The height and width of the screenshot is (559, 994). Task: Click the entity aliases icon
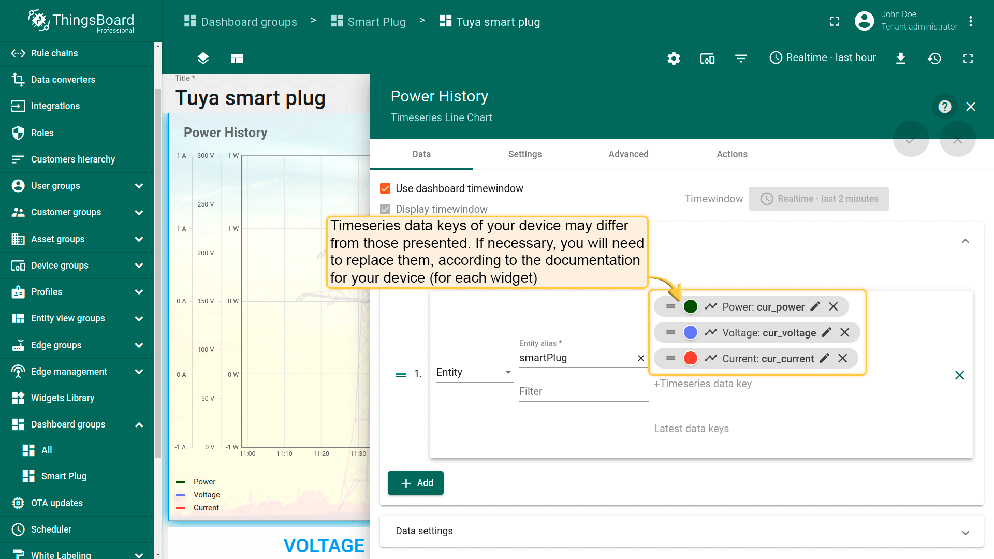point(707,58)
